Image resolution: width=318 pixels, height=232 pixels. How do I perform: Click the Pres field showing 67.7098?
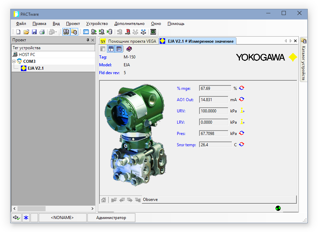point(213,134)
